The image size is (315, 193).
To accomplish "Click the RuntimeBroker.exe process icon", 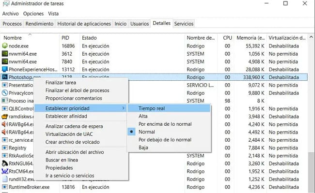I will pyautogui.click(x=5, y=187).
